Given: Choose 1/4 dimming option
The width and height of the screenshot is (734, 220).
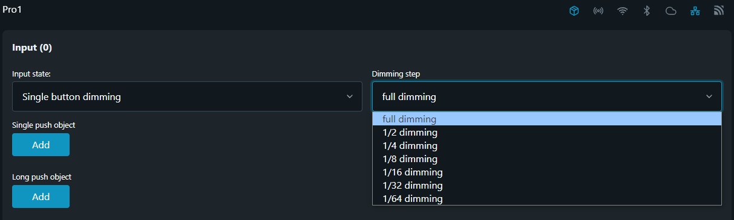Looking at the screenshot, I should pyautogui.click(x=547, y=146).
